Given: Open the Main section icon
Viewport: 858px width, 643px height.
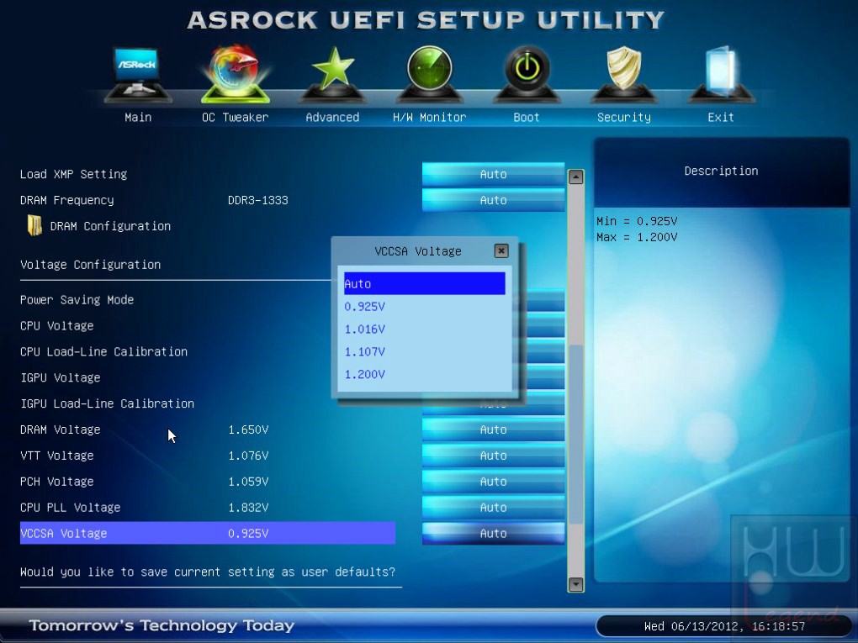Looking at the screenshot, I should pos(137,74).
